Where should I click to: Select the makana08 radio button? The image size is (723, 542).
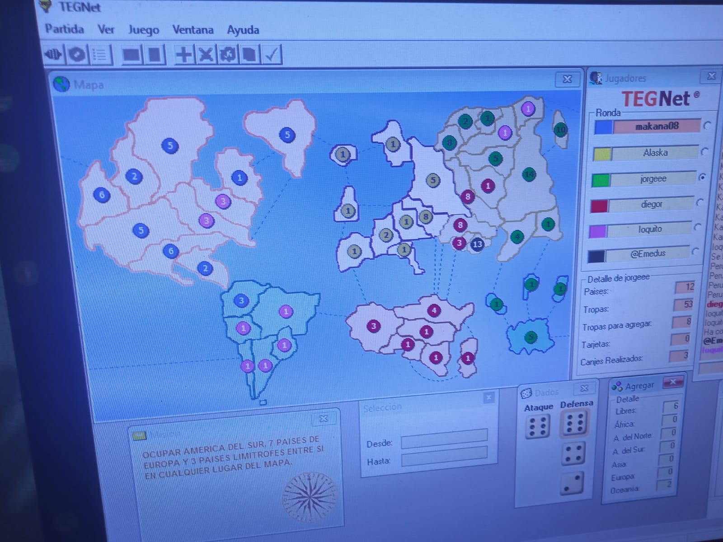(x=708, y=126)
